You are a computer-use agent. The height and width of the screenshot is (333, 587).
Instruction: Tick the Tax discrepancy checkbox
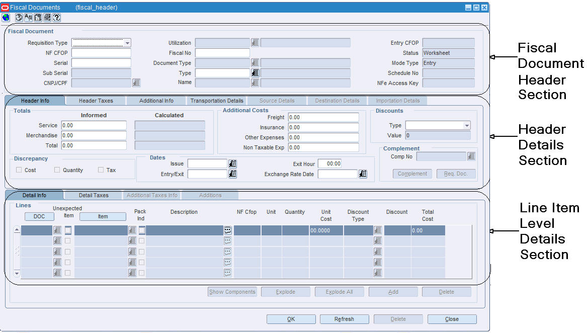pyautogui.click(x=101, y=170)
